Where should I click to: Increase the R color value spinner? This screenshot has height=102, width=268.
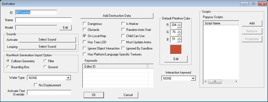click(x=179, y=24)
